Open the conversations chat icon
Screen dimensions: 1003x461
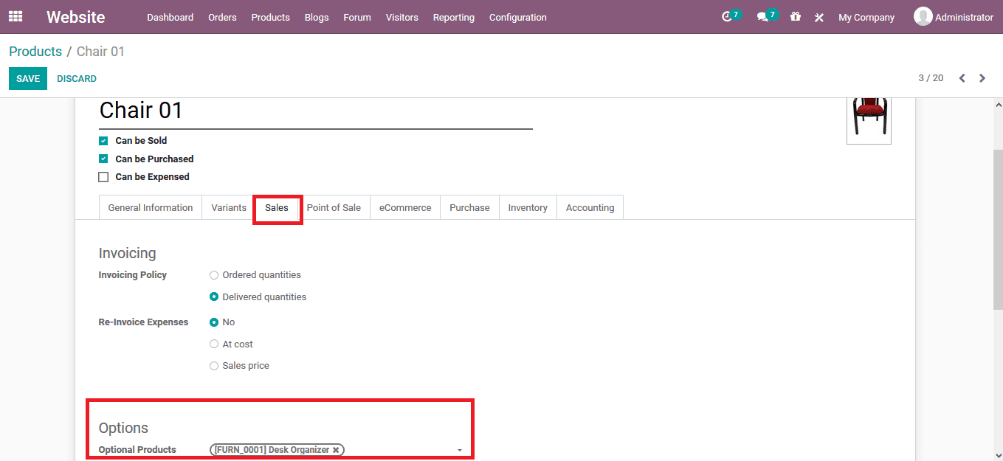[x=762, y=17]
